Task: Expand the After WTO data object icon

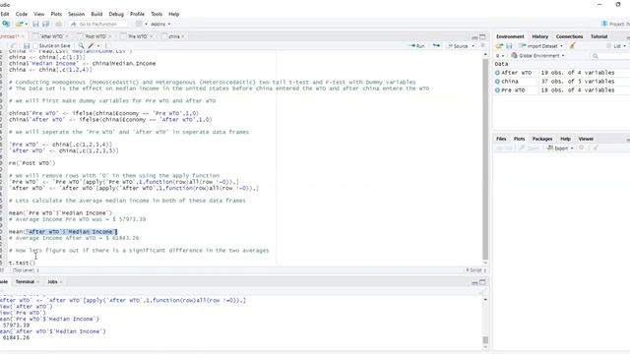Action: [497, 73]
